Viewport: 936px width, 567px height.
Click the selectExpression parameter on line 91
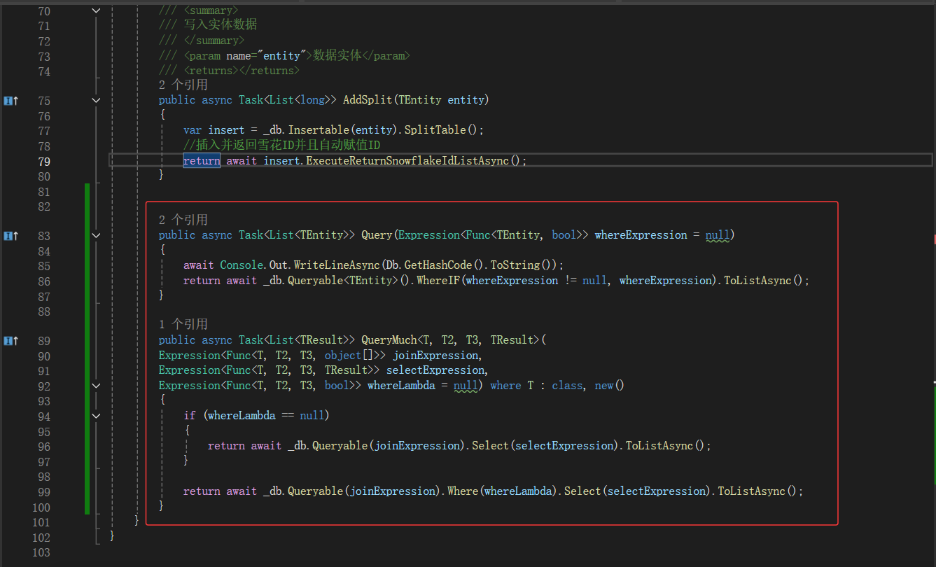tap(435, 370)
